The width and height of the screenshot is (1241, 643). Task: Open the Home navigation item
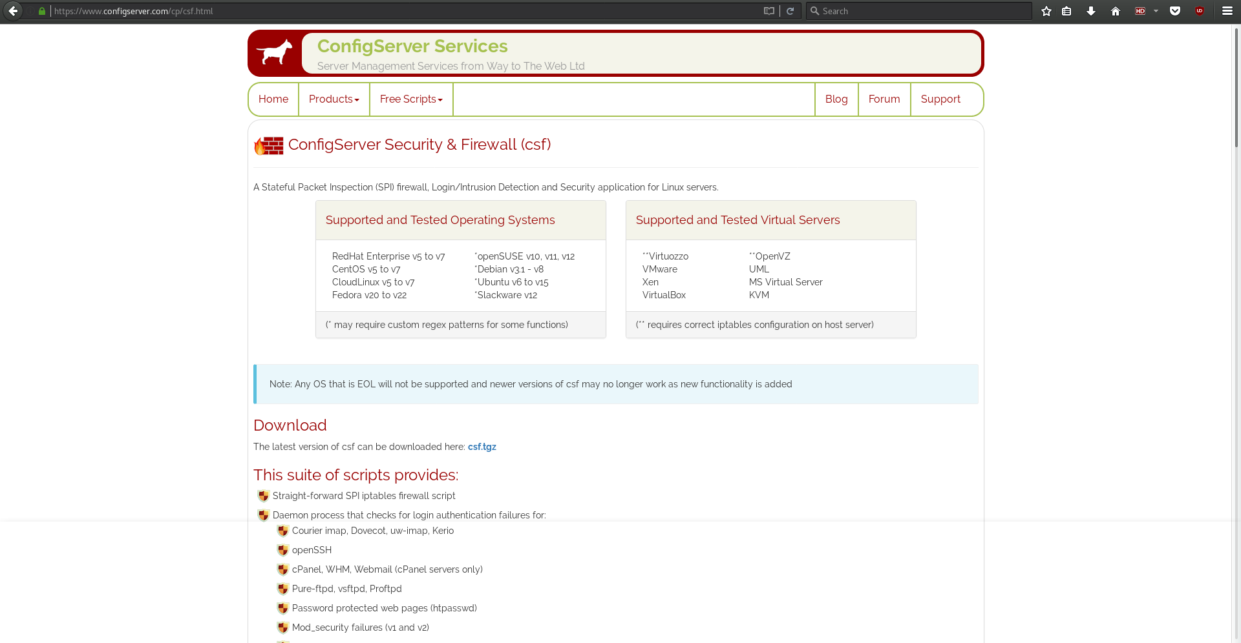tap(273, 99)
